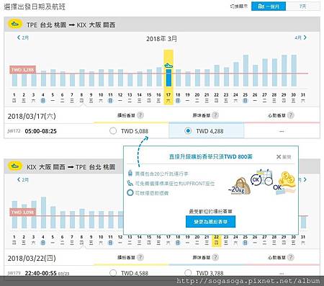Image resolution: width=324 pixels, height=286 pixels.
Task: Open help for first fare type, outbound
Action: point(140,115)
